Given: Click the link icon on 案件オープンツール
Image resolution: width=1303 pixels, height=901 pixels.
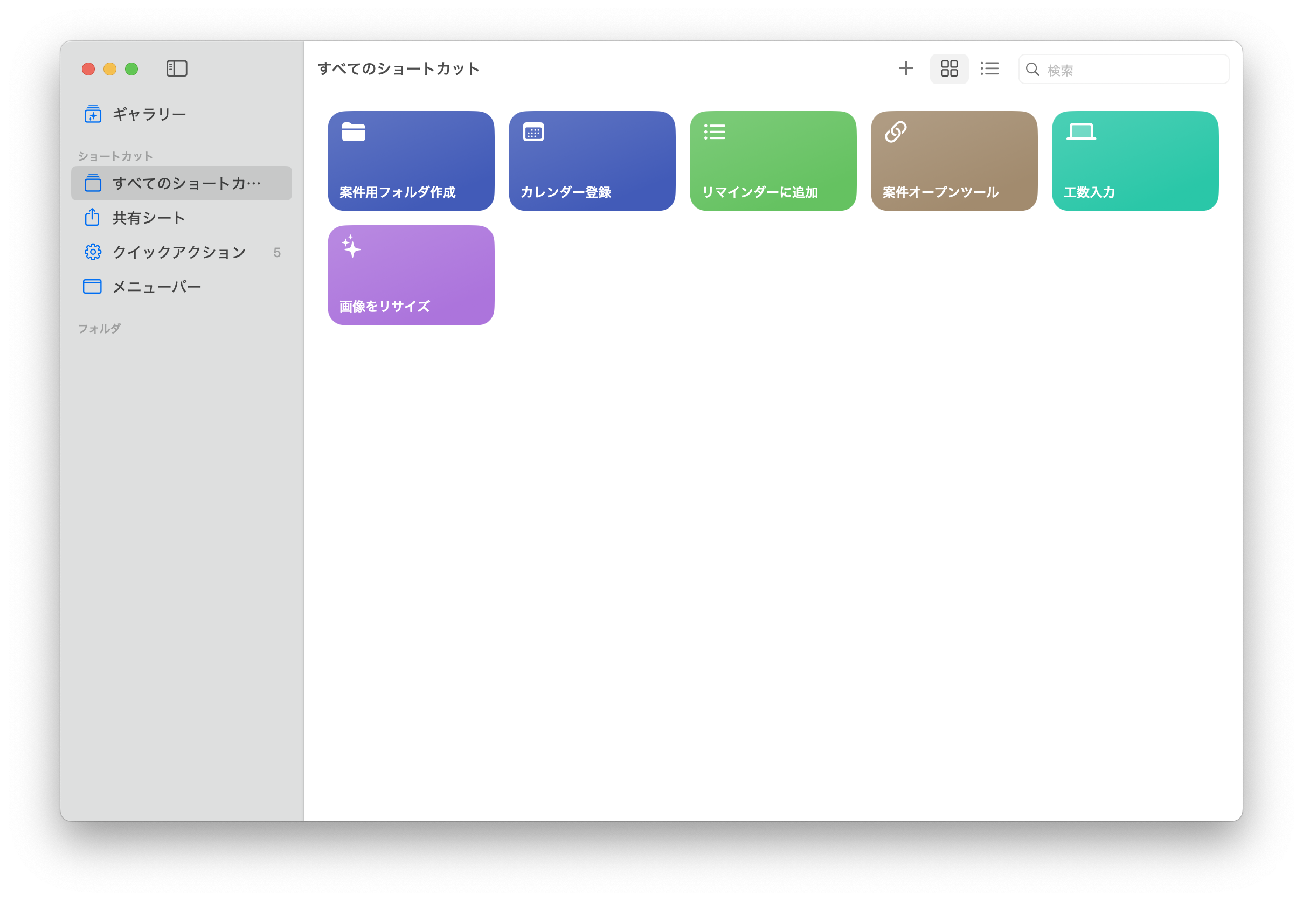Looking at the screenshot, I should [896, 132].
